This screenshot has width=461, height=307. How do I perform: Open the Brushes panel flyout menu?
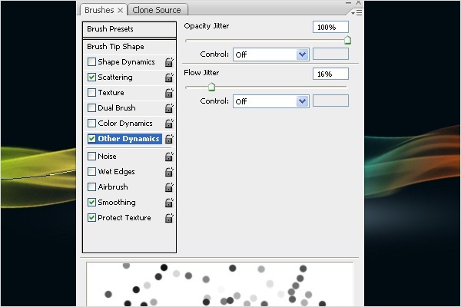point(357,12)
